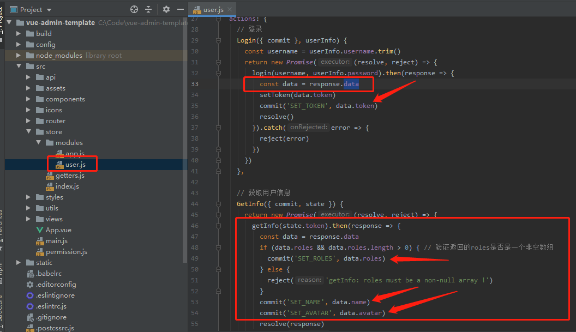This screenshot has height=332, width=576.
Task: Expand the router folder
Action: click(x=28, y=121)
